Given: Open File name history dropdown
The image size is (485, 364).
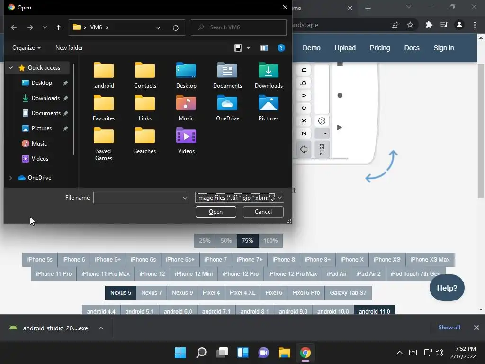Looking at the screenshot, I should (185, 198).
